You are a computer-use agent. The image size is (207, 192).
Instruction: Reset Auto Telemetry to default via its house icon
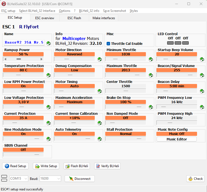[100, 139]
